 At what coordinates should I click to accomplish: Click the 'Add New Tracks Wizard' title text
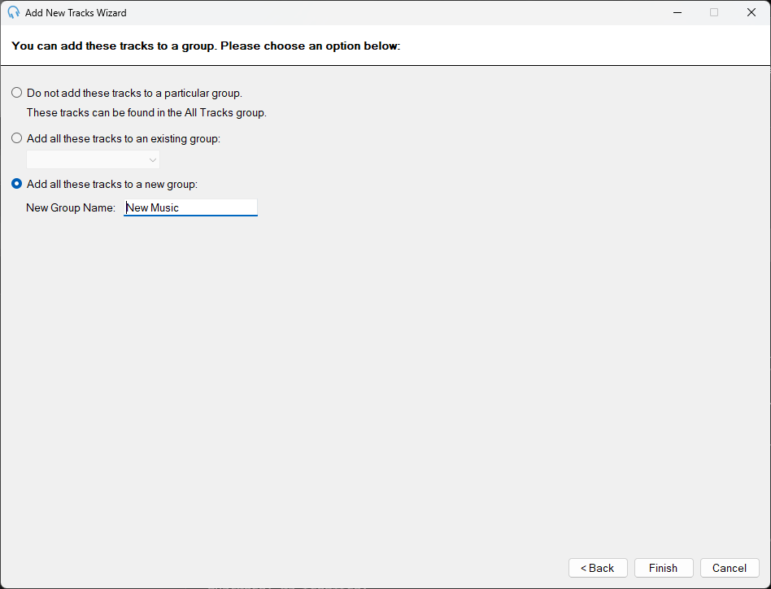click(76, 13)
